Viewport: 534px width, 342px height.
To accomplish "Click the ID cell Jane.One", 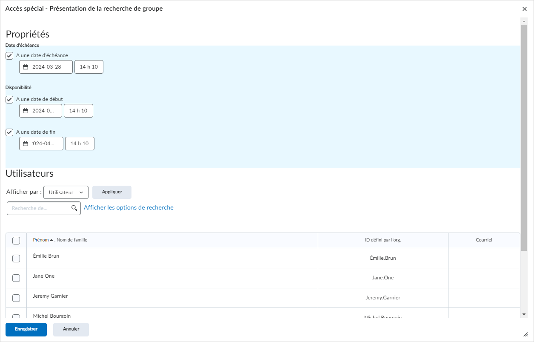I will [383, 278].
